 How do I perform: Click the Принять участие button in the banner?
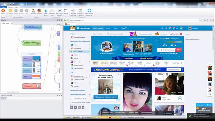174,70
